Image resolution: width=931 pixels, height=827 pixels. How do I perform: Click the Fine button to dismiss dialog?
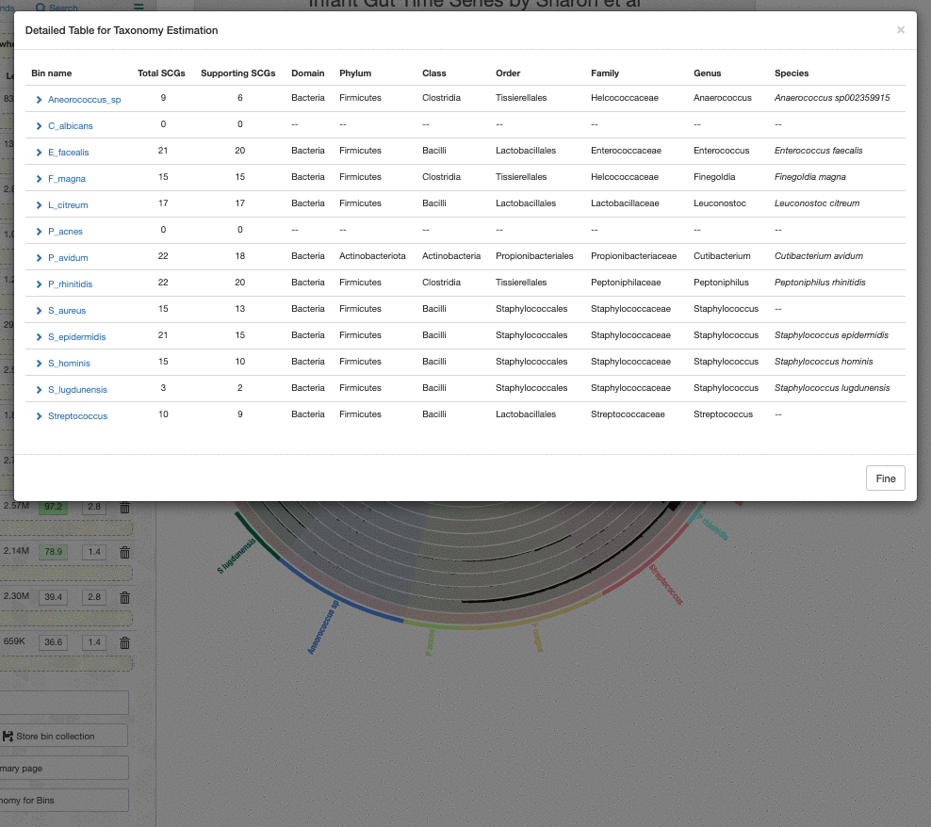(x=885, y=478)
